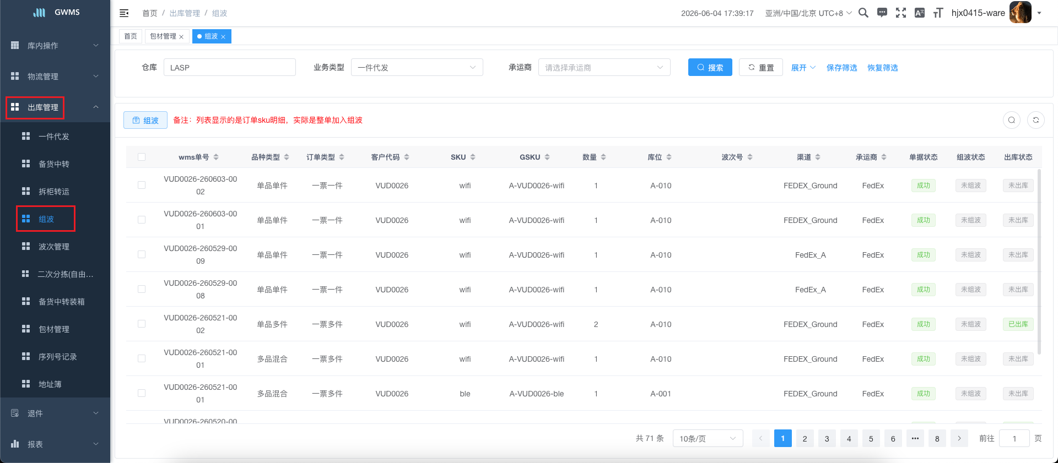Viewport: 1058px width, 463px height.
Task: Click the GWMS logo icon
Action: coord(40,12)
